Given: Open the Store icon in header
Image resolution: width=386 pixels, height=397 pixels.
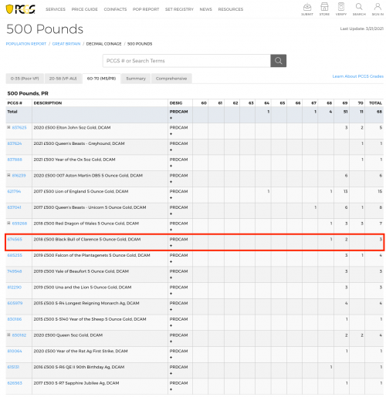Looking at the screenshot, I should click(324, 9).
